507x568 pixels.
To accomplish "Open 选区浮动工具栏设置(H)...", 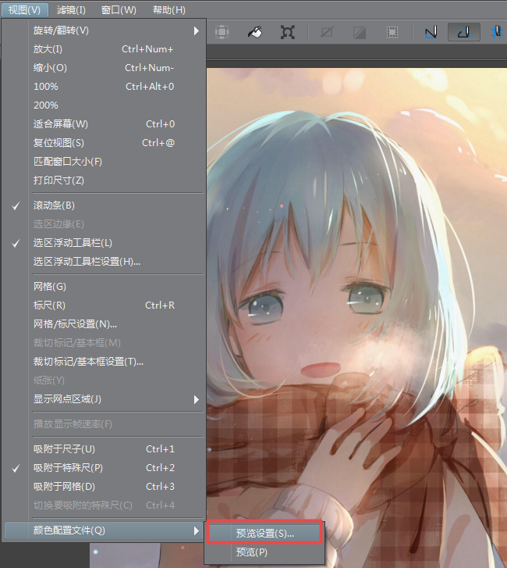I will click(104, 262).
